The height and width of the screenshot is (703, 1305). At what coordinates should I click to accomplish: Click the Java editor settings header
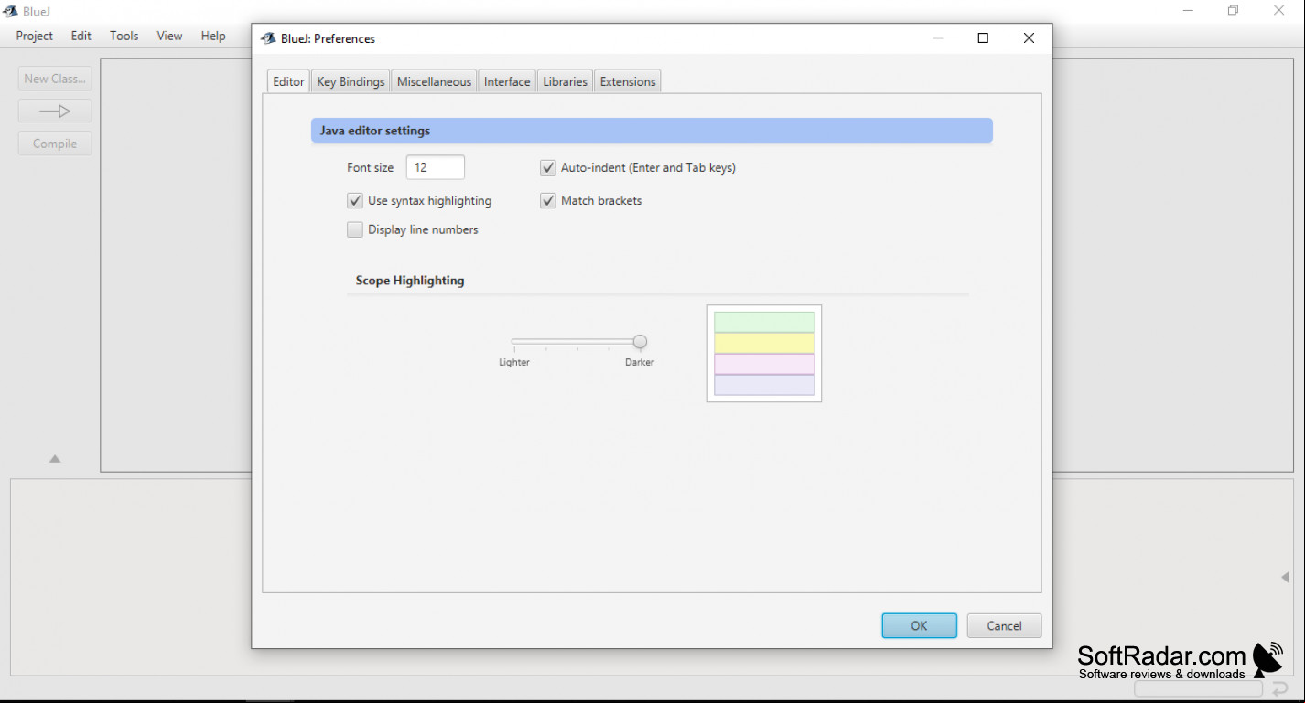[652, 131]
